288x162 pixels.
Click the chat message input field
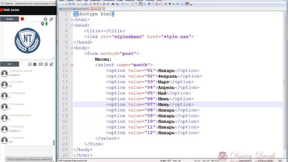(29, 151)
